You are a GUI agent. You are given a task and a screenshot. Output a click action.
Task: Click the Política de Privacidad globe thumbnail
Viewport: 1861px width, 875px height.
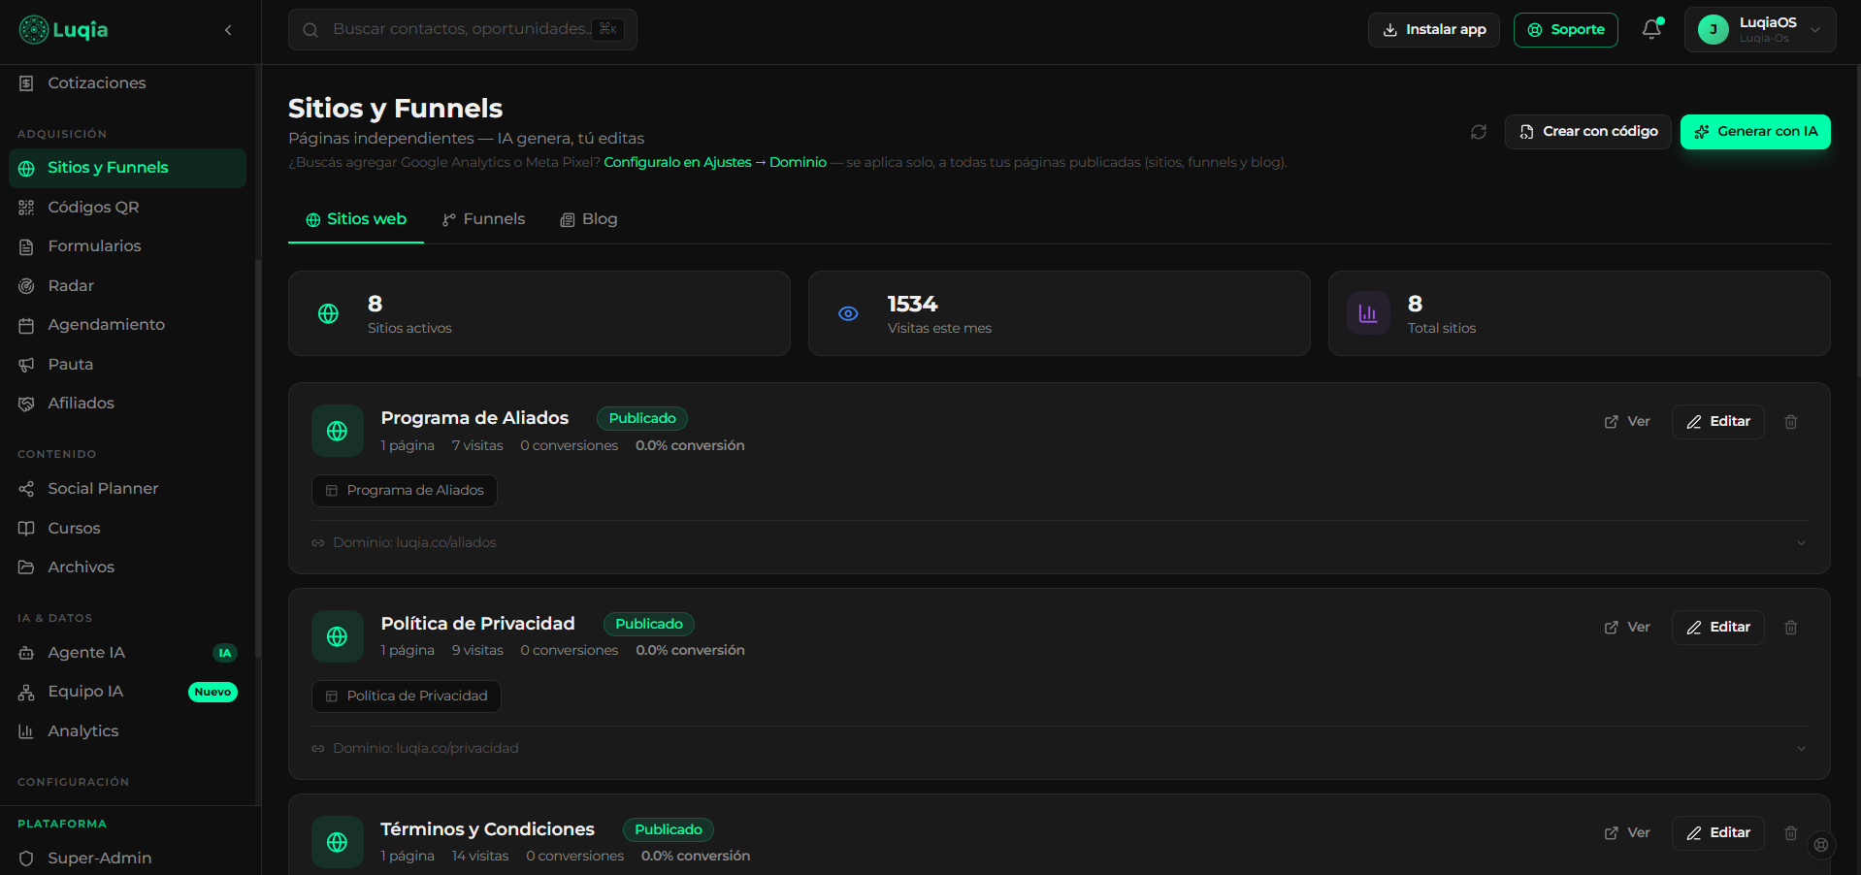pos(338,636)
